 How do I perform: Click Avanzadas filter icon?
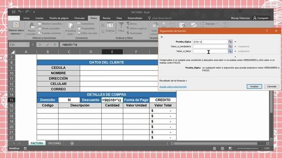[128, 33]
